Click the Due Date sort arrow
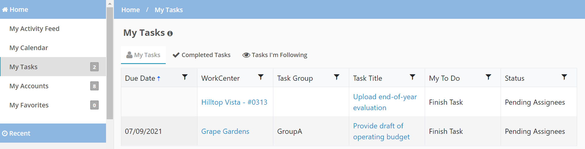The height and width of the screenshot is (149, 585). (159, 79)
